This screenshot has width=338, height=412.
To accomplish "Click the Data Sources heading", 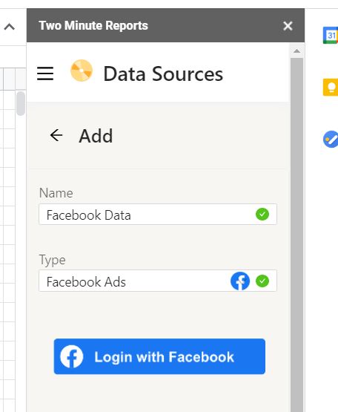I will pos(163,73).
